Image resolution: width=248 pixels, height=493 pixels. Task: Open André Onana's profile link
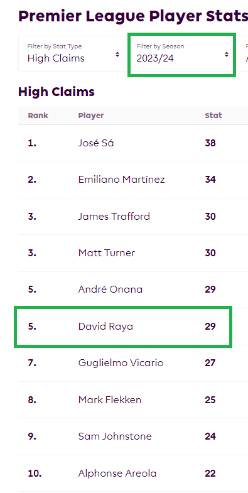[x=111, y=290]
